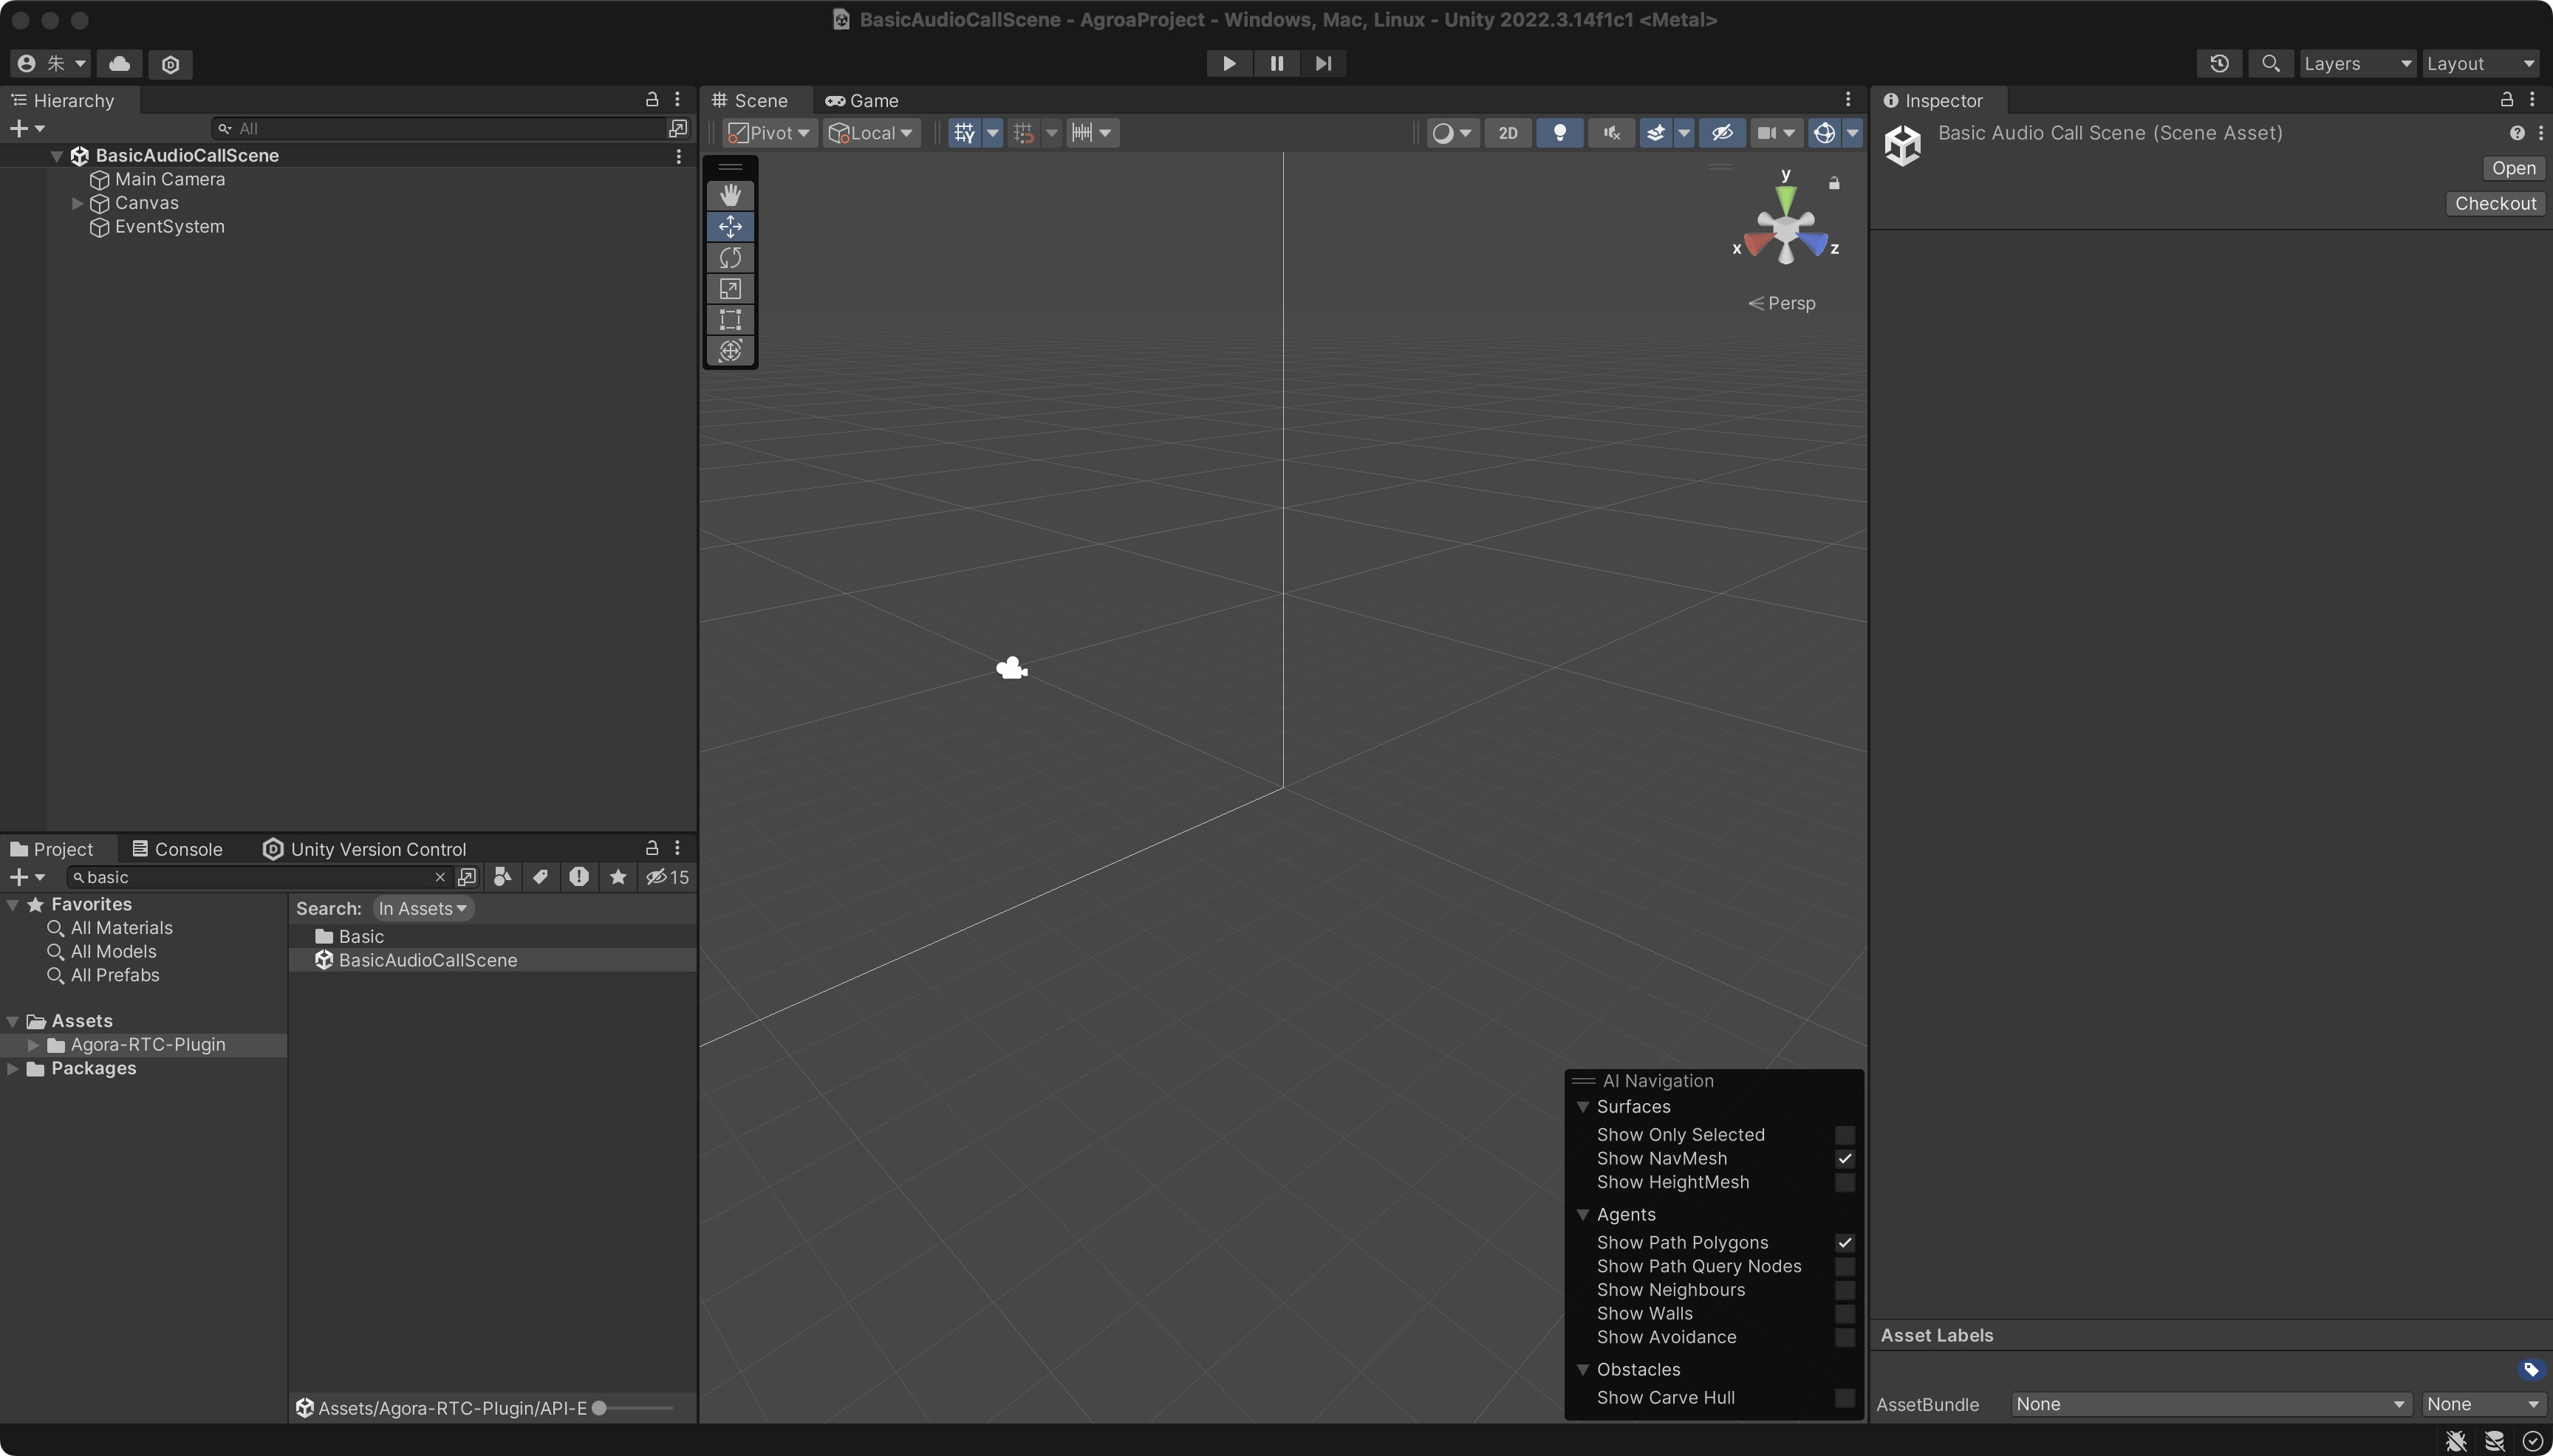
Task: Toggle scene Gizmos icon
Action: point(1824,133)
